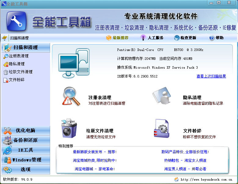Click the website URL beyondwork.com.cn in status bar
This screenshot has width=238, height=184.
click(x=207, y=180)
